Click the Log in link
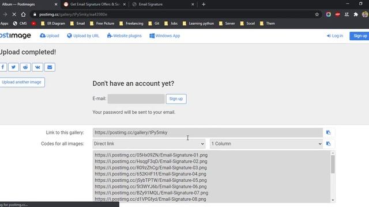 (335, 36)
